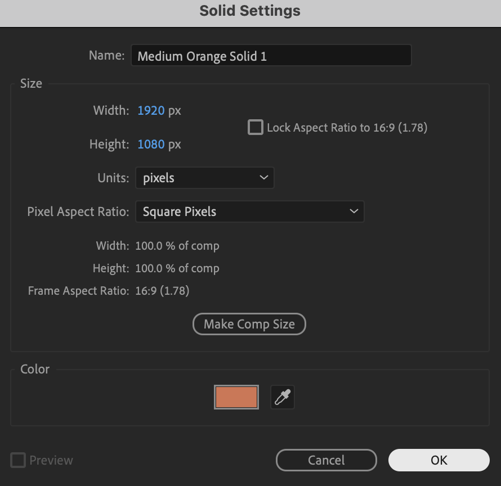
Task: Click the Make Comp Size button
Action: [x=249, y=324]
